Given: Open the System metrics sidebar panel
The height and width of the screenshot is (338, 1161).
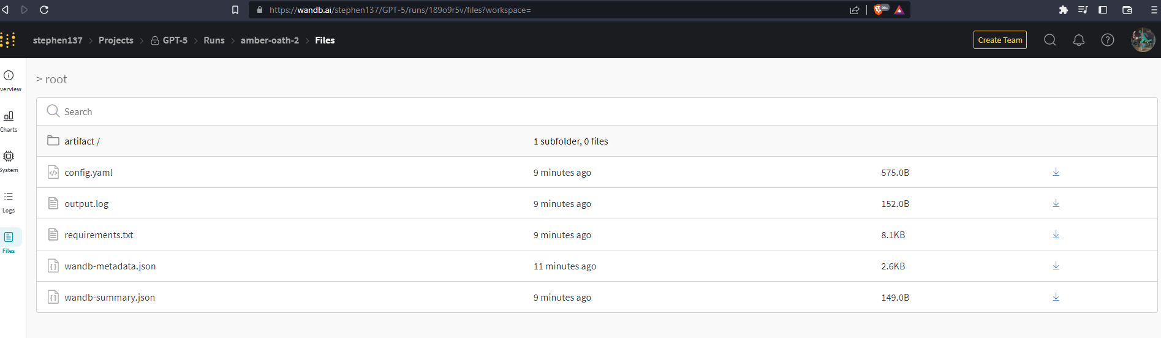Looking at the screenshot, I should [x=9, y=162].
